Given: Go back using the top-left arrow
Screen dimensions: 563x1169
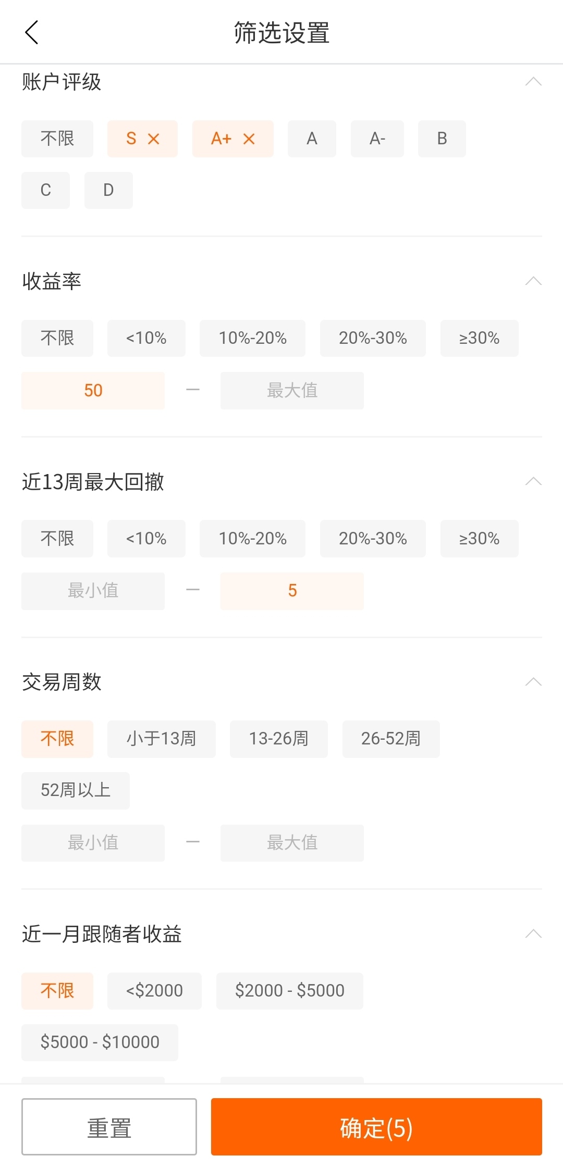Looking at the screenshot, I should tap(32, 32).
